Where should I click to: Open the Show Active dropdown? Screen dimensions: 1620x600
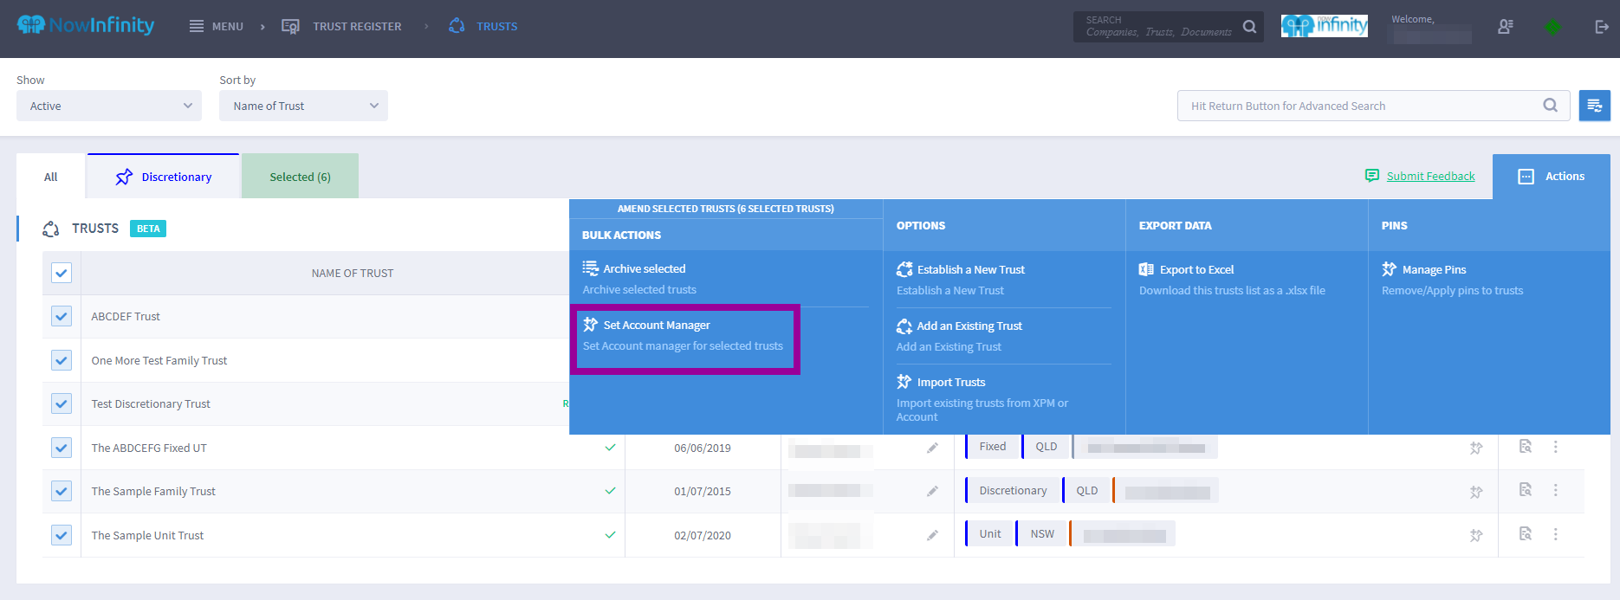[109, 106]
